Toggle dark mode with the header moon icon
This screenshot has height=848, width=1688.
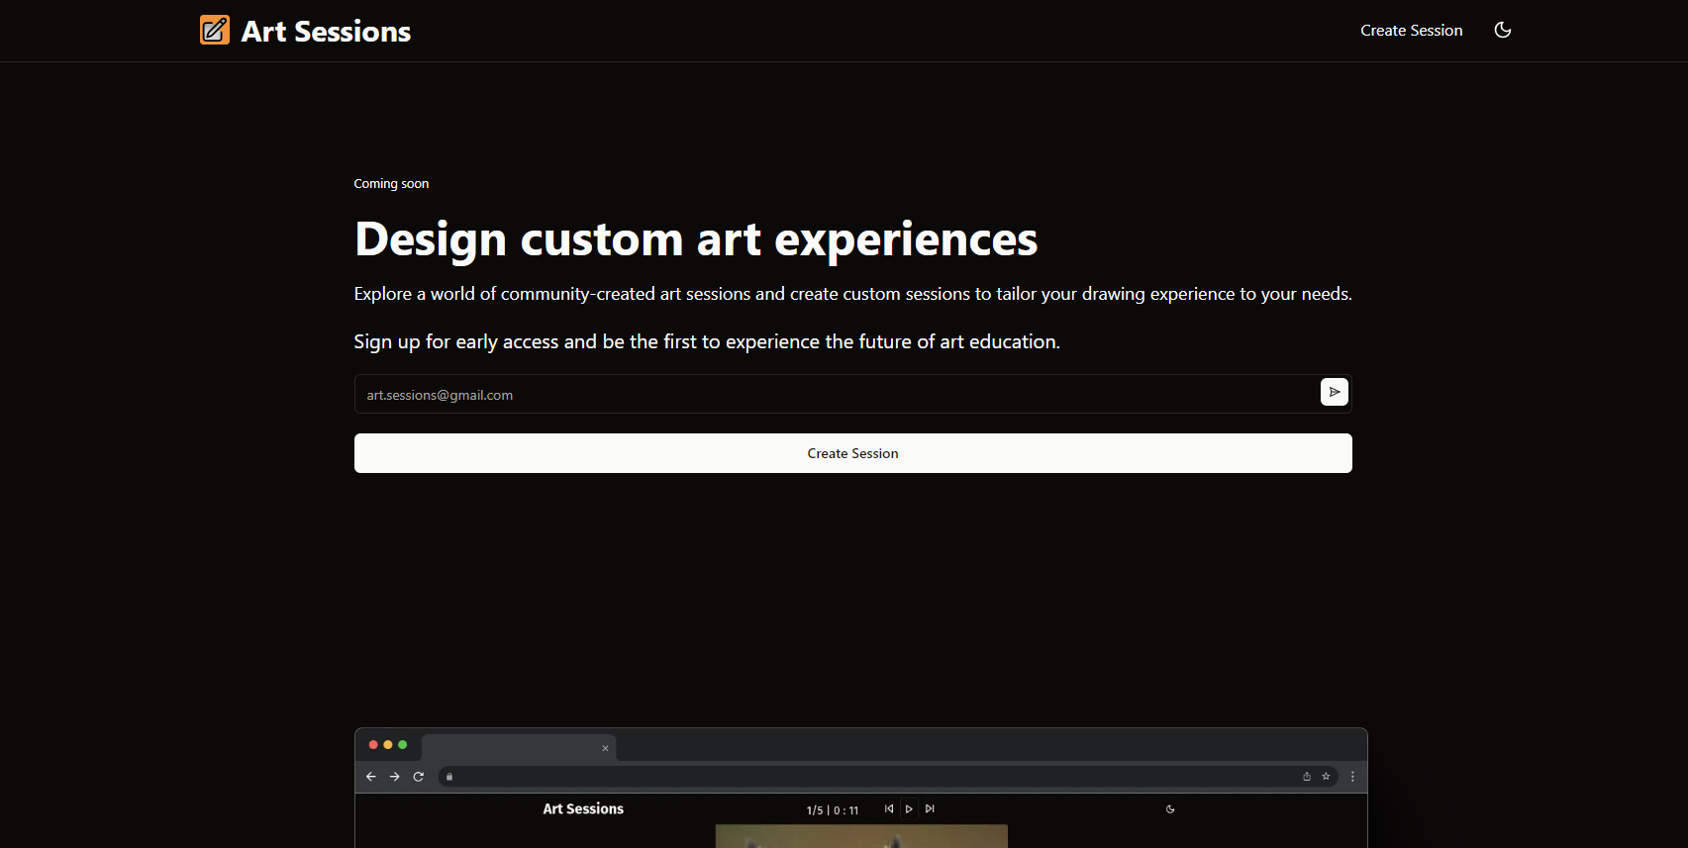click(1502, 30)
